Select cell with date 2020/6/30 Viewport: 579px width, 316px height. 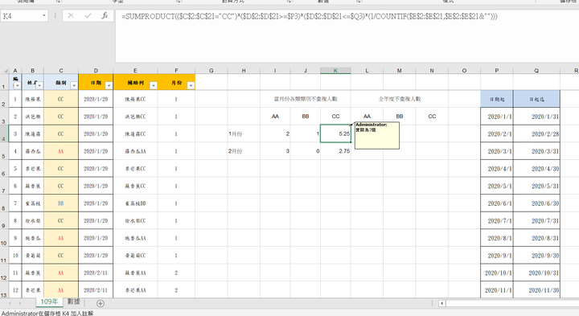coord(536,203)
